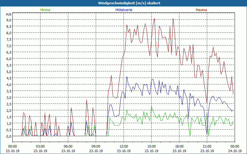The height and width of the screenshot is (154, 247).
Task: Click the chart title Windgeschwindigkeit [m/s] skaliert
Action: tap(129, 3)
